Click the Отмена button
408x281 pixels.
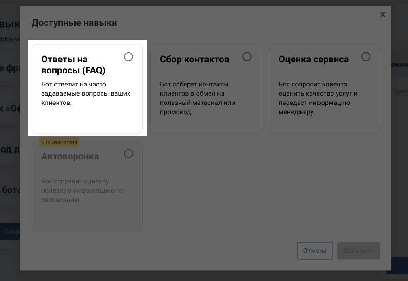pos(315,250)
